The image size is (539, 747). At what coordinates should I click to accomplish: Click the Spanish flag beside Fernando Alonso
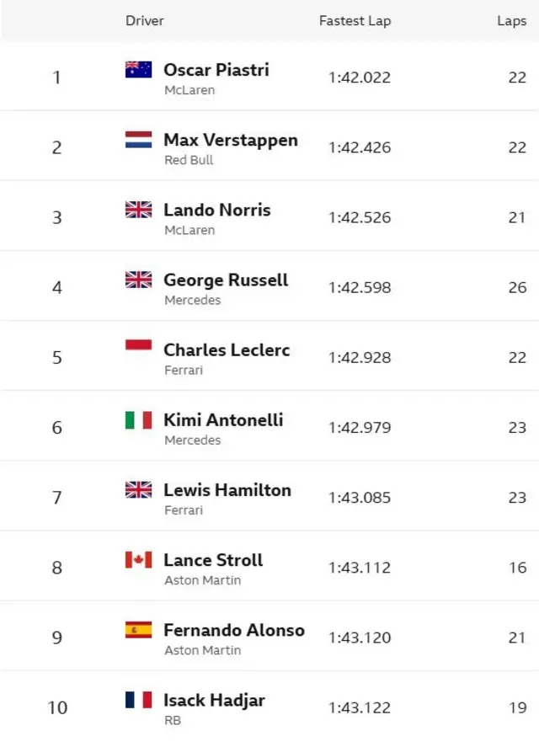click(x=138, y=630)
